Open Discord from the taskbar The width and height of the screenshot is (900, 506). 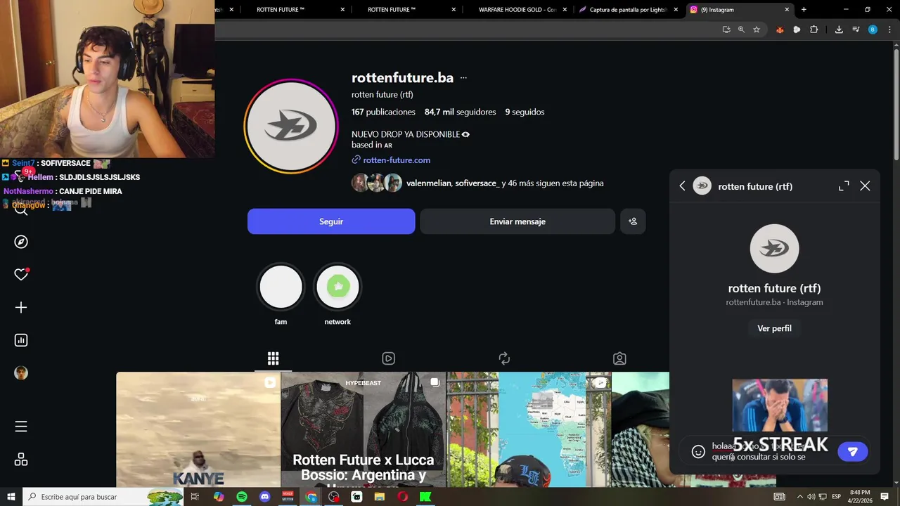click(x=265, y=497)
